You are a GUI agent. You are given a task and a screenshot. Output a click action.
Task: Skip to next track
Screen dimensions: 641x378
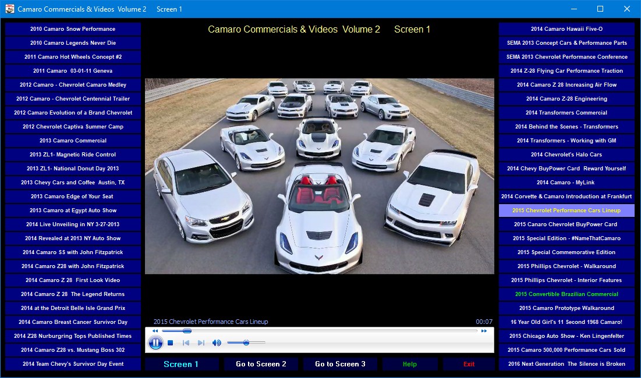click(201, 343)
